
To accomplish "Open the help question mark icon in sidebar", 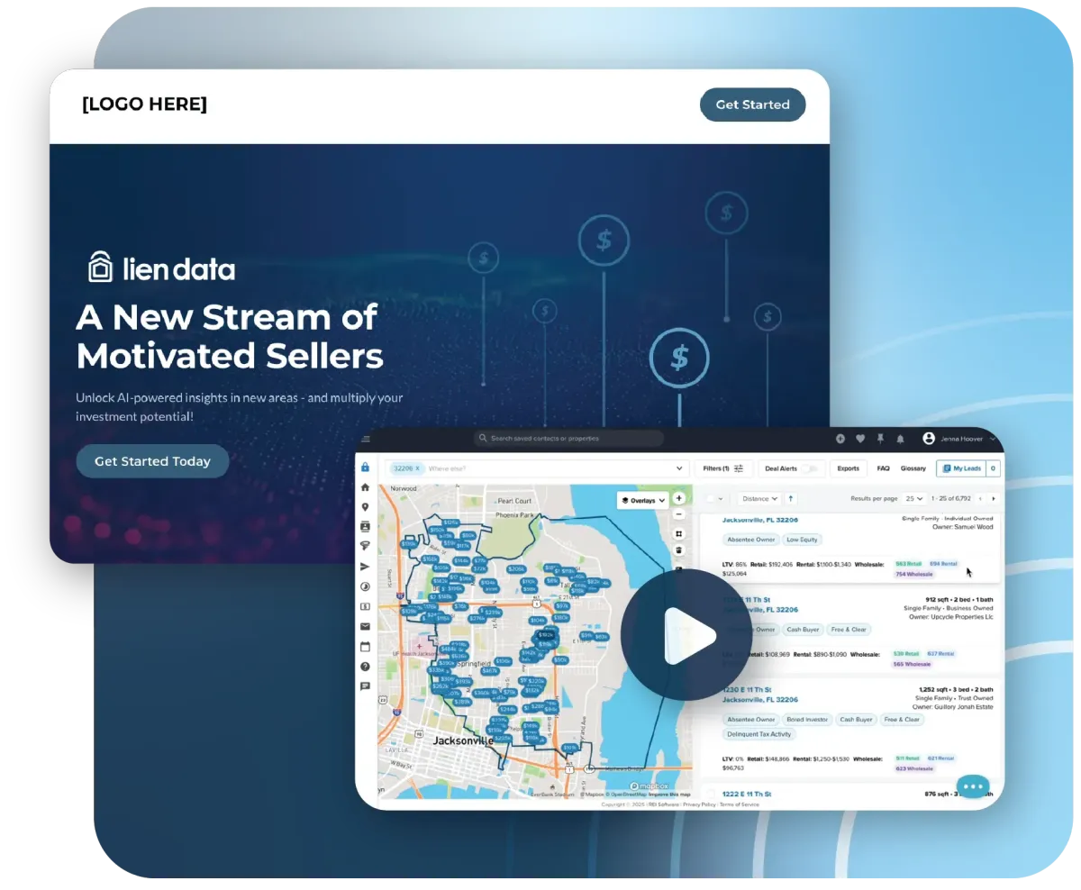I will tap(365, 667).
